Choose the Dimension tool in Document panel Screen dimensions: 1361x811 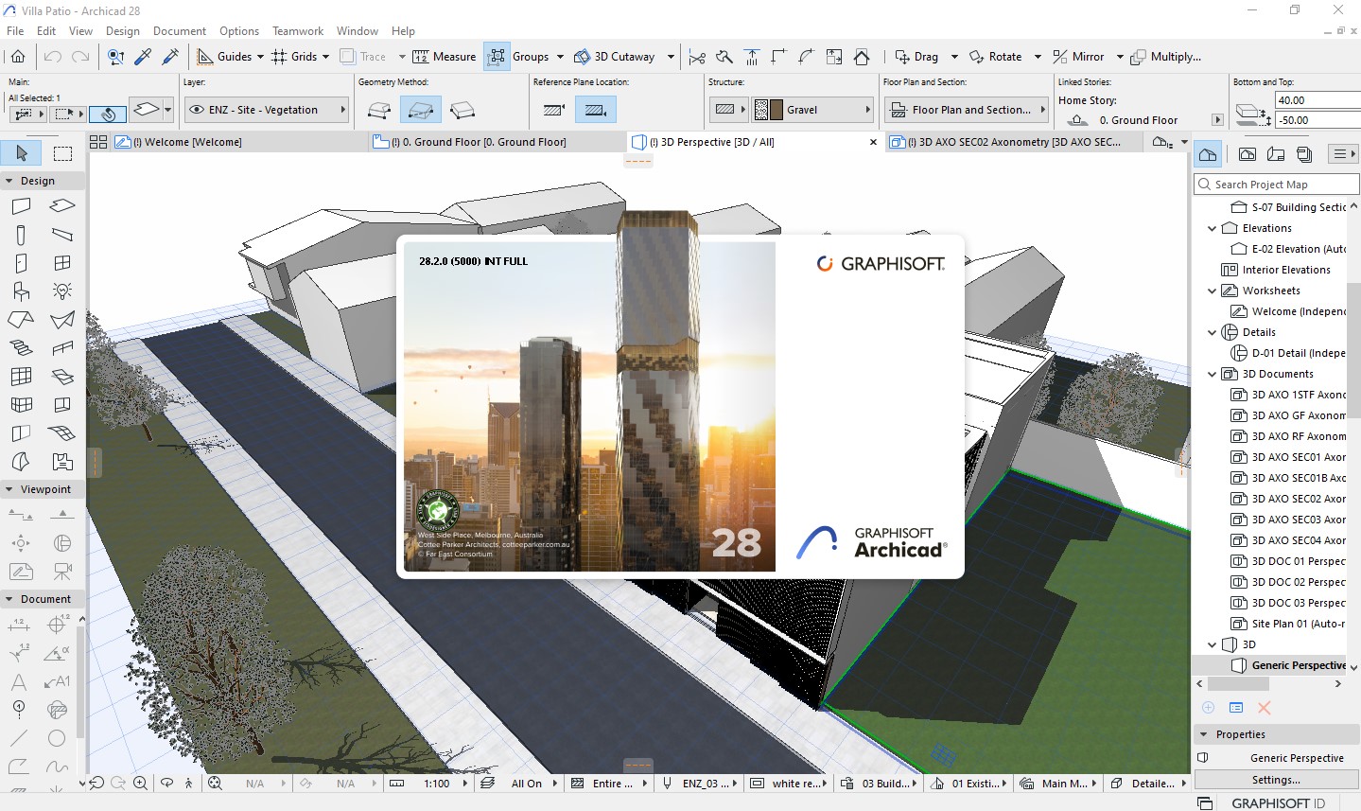pyautogui.click(x=21, y=624)
